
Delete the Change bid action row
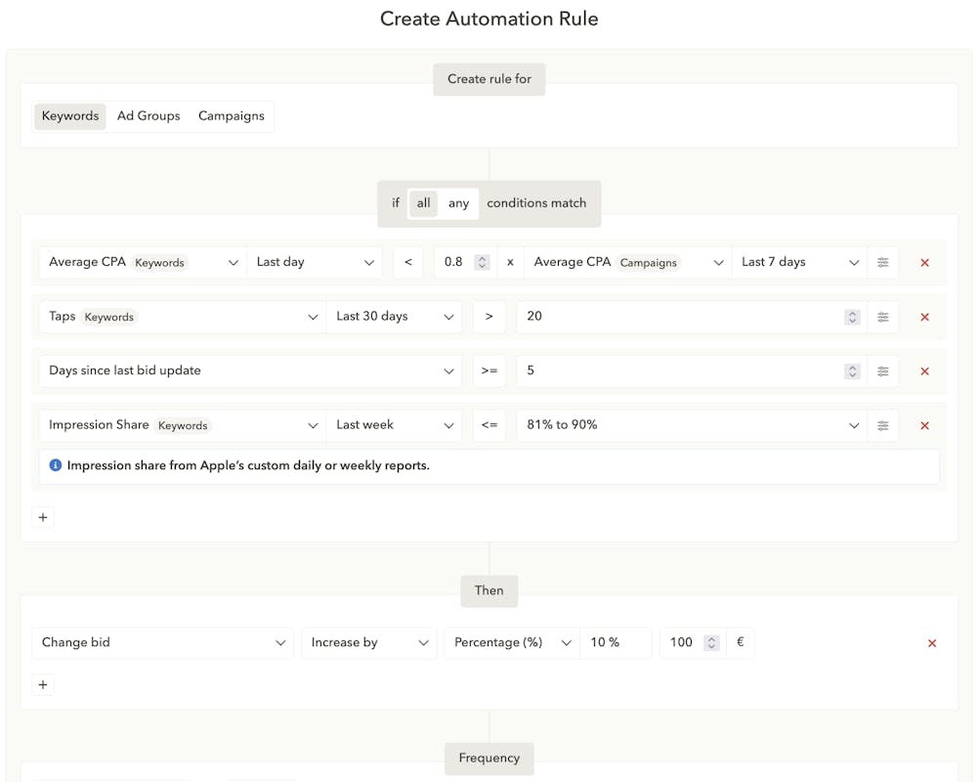coord(931,643)
